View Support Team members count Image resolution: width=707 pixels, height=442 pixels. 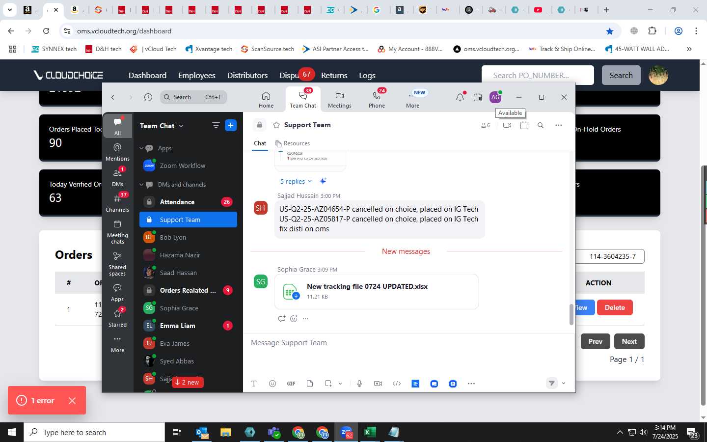[486, 125]
